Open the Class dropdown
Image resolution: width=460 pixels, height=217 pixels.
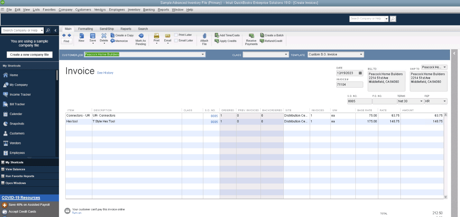point(286,54)
